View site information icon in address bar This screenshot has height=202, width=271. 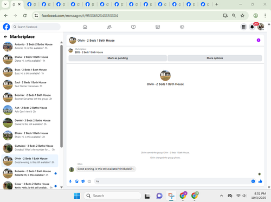36,16
